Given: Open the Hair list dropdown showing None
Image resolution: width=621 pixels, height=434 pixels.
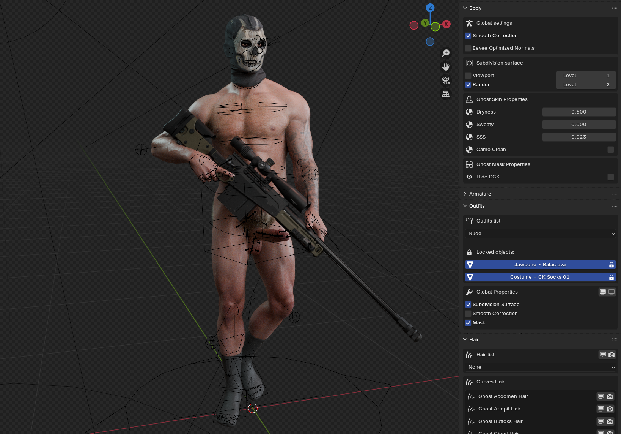Looking at the screenshot, I should [x=540, y=367].
